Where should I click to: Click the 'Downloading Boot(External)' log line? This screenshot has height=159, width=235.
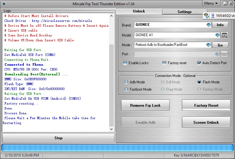(x=36, y=74)
